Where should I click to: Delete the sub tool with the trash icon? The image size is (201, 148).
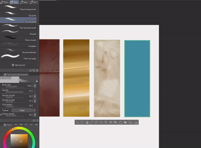[x=37, y=70]
